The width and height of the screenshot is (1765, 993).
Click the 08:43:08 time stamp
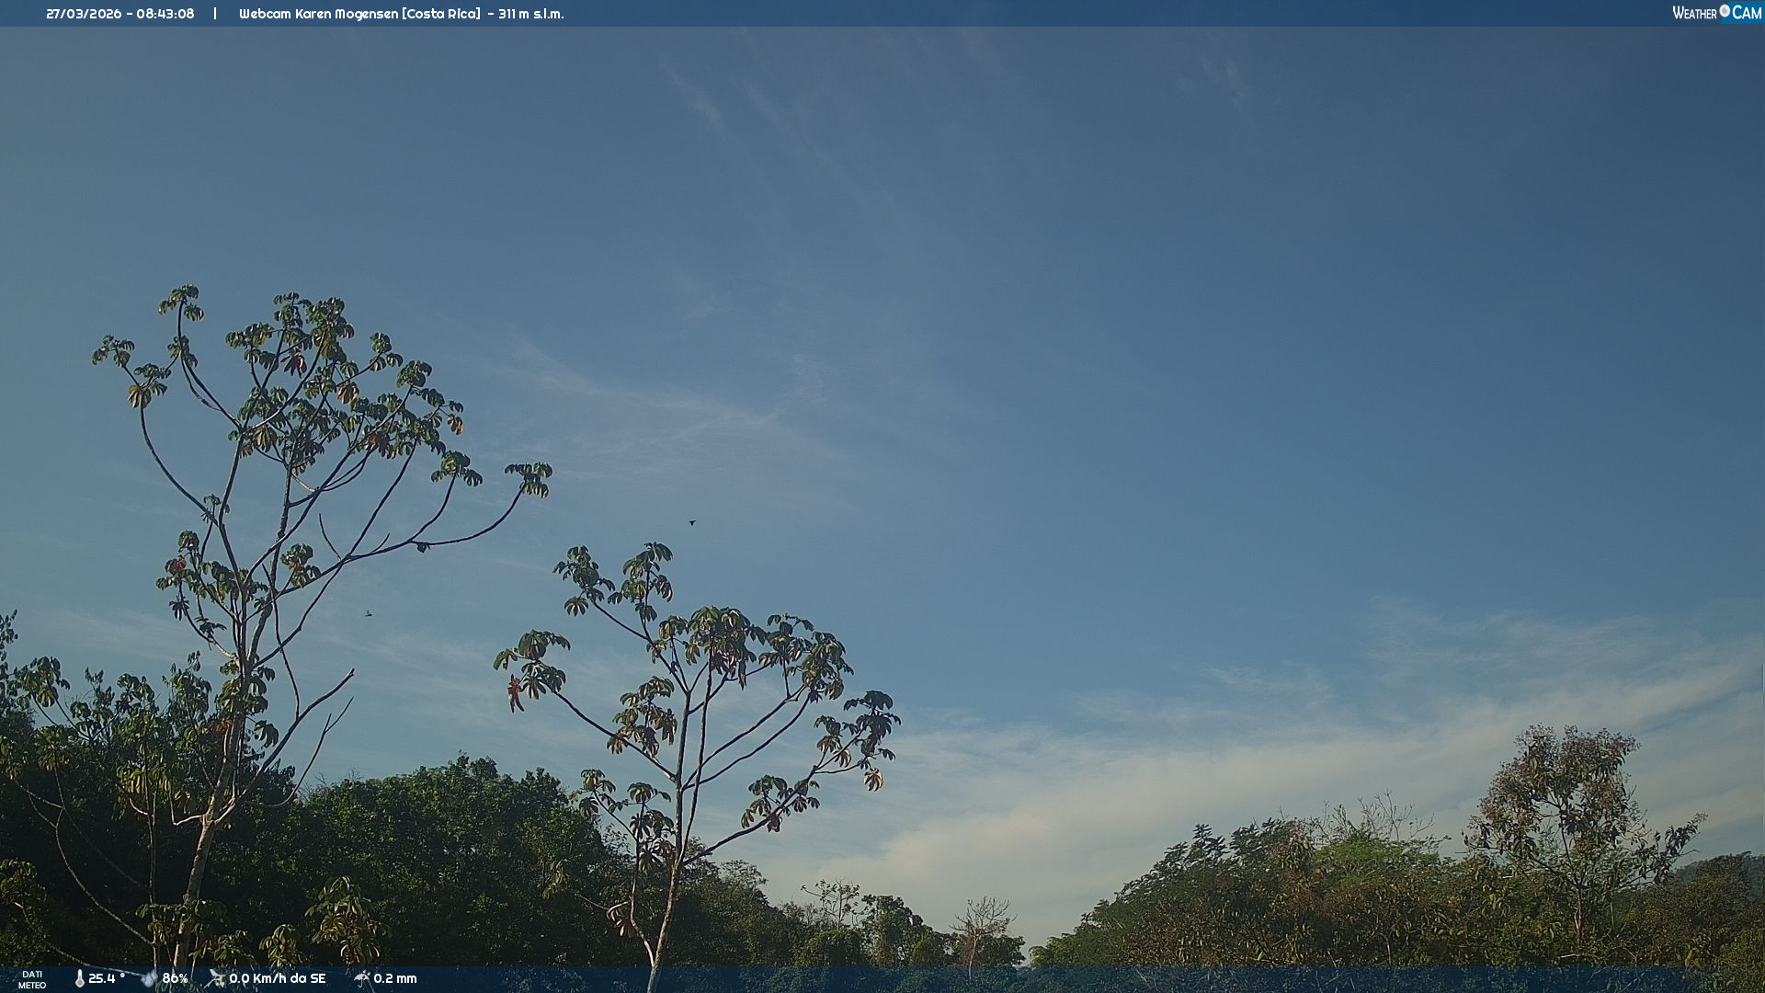[165, 14]
